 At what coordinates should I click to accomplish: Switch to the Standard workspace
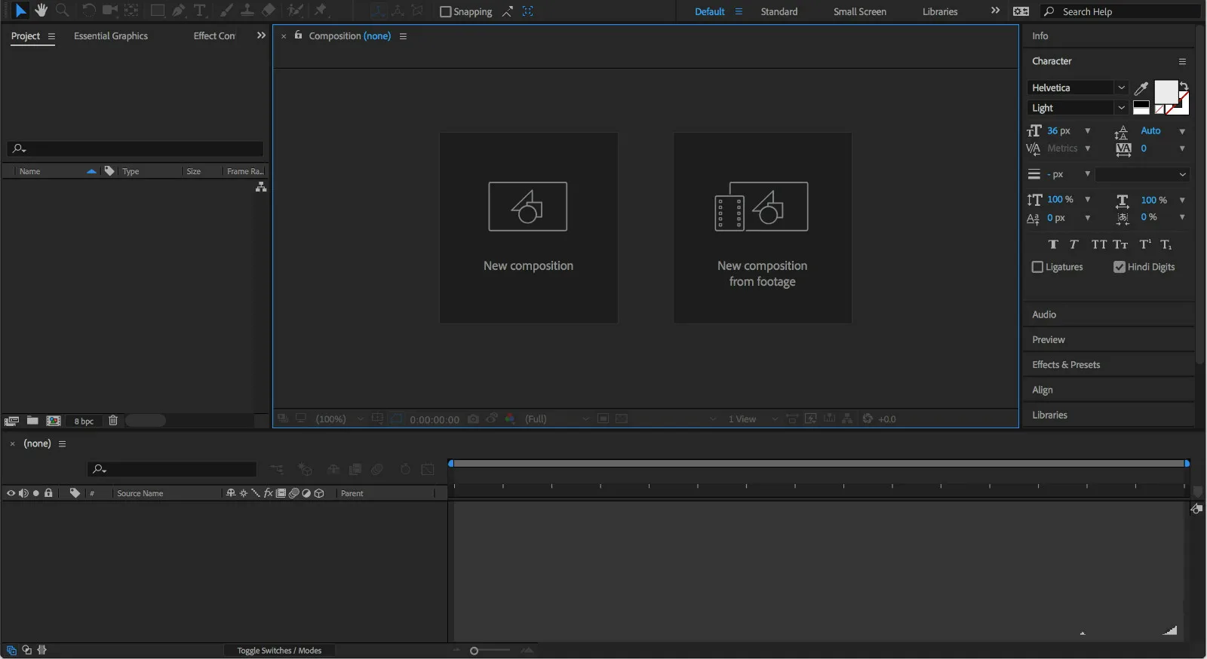pyautogui.click(x=779, y=11)
